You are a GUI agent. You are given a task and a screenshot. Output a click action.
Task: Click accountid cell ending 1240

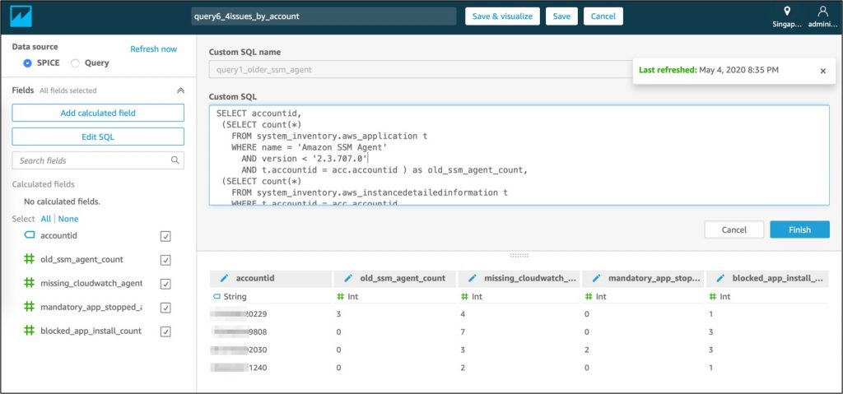click(239, 369)
